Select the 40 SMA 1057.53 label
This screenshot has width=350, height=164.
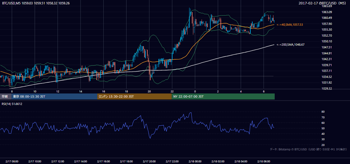[290, 25]
